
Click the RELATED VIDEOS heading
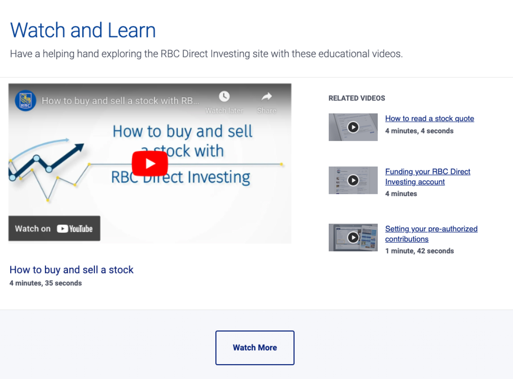point(357,98)
